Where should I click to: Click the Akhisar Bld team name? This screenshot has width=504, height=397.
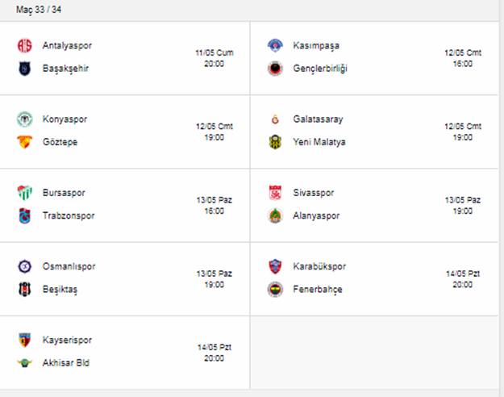(66, 362)
